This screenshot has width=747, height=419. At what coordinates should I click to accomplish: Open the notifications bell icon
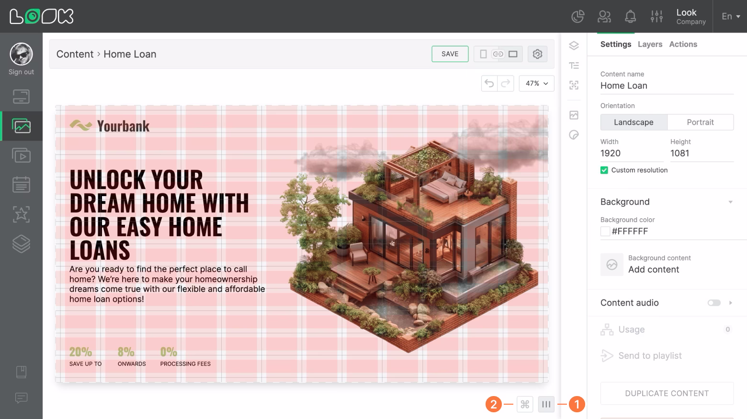point(630,16)
